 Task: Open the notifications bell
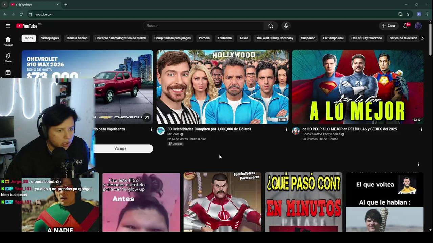[405, 26]
